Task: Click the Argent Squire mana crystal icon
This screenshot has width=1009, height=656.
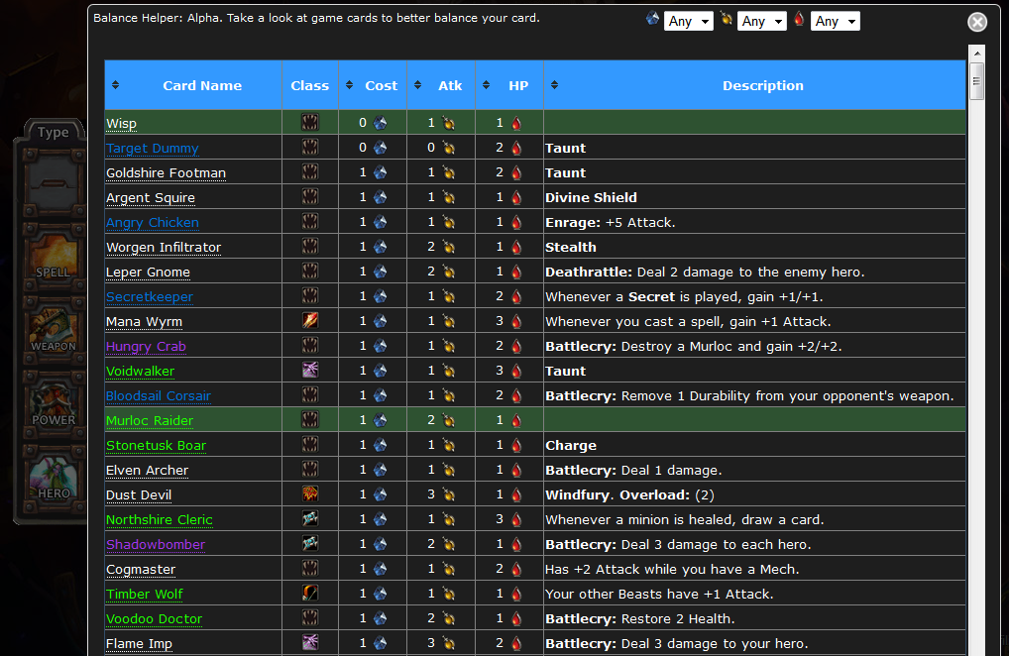Action: pos(381,197)
